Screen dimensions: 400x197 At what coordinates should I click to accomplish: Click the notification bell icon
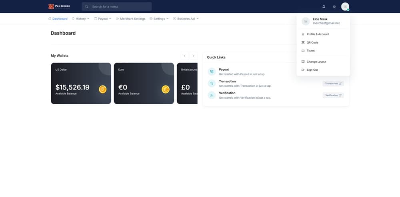pos(324,7)
